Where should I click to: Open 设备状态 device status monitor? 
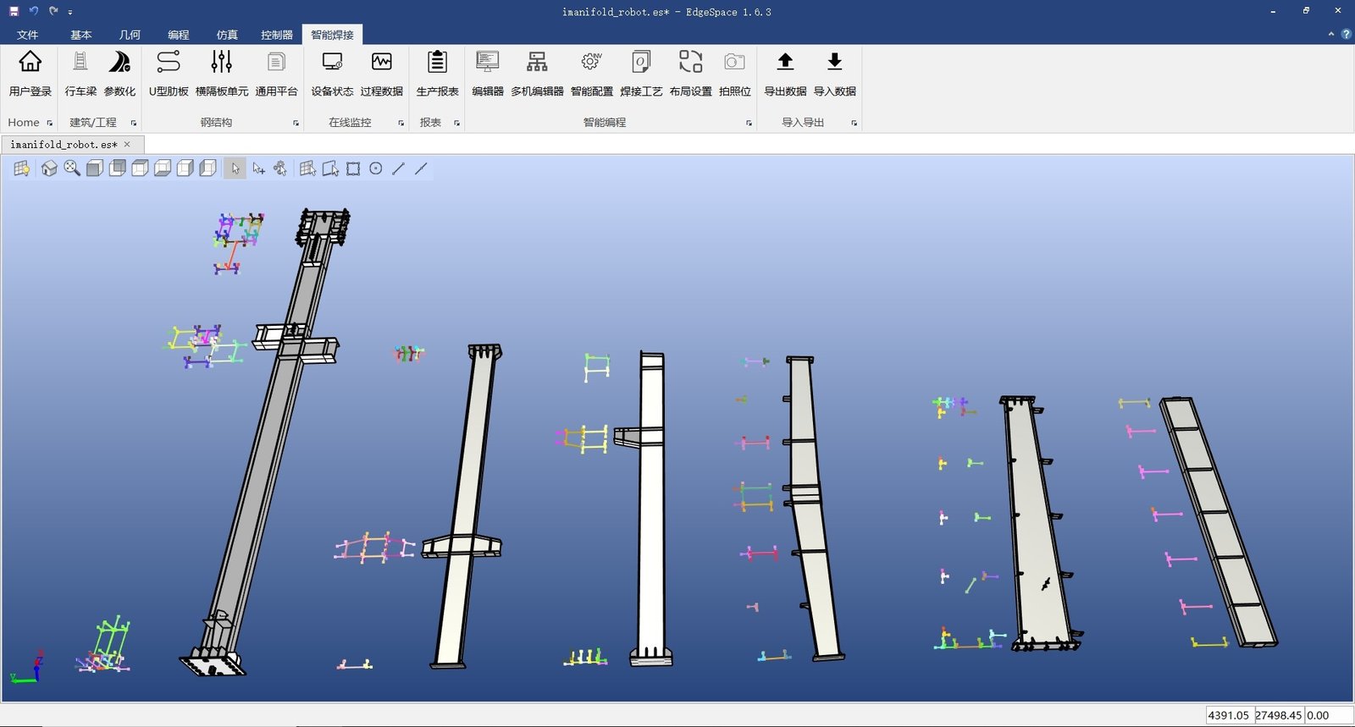click(332, 73)
